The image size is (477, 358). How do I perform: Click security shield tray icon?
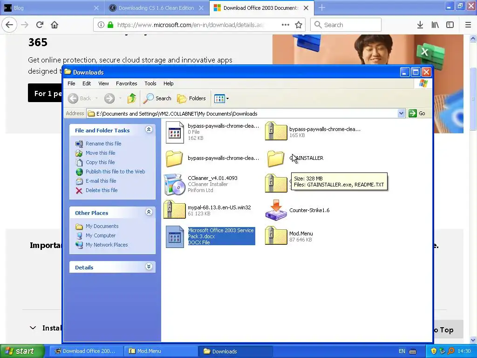point(434,351)
